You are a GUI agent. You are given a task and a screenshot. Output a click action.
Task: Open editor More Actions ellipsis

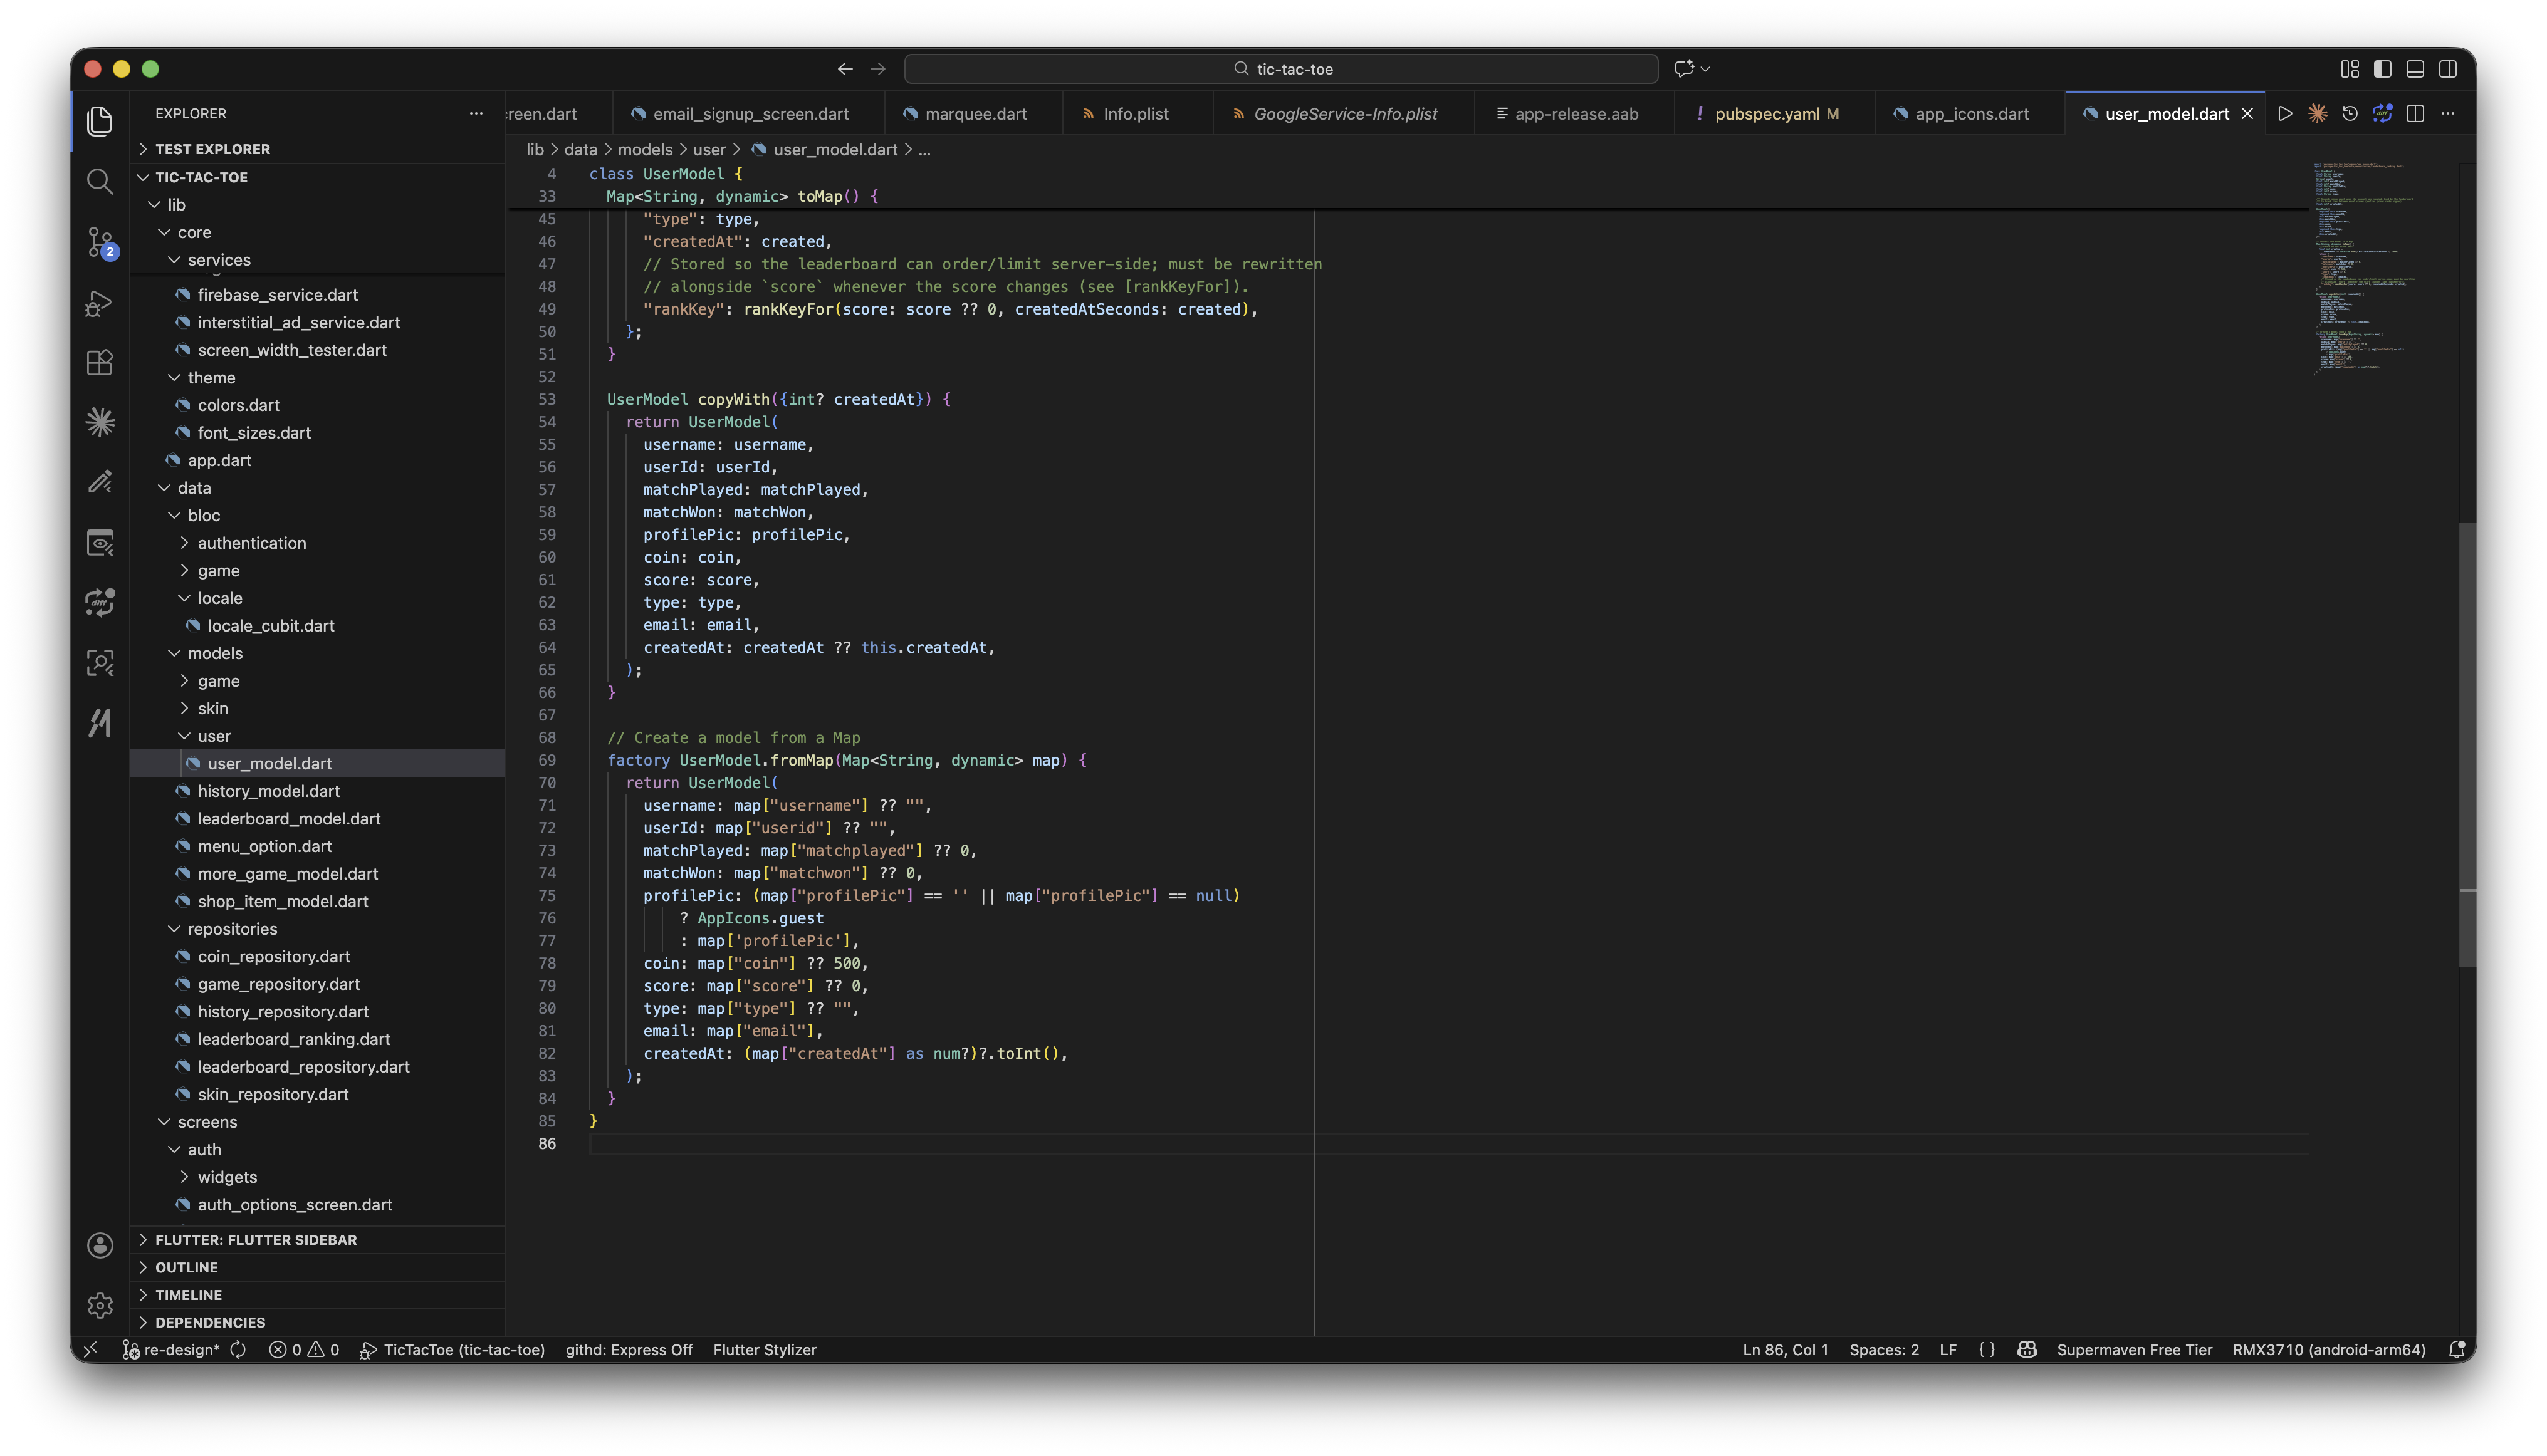pyautogui.click(x=2448, y=114)
